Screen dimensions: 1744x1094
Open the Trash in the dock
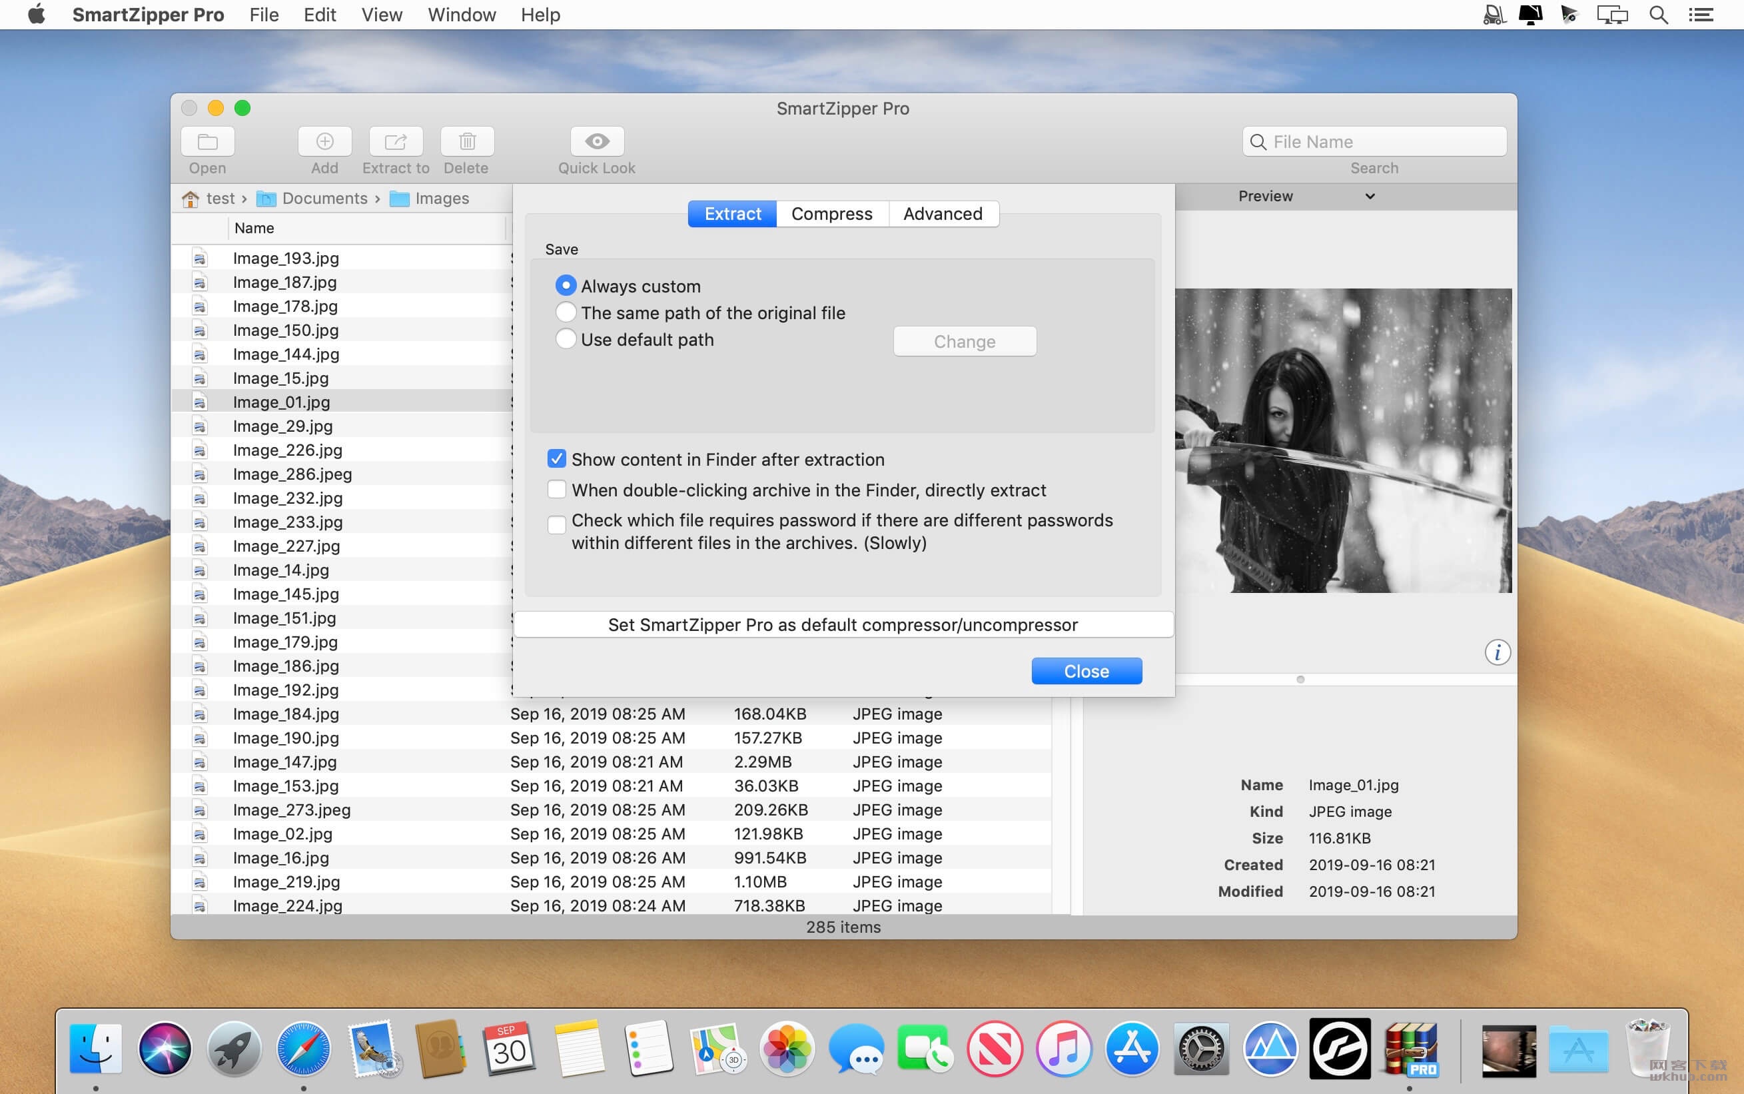[1647, 1047]
